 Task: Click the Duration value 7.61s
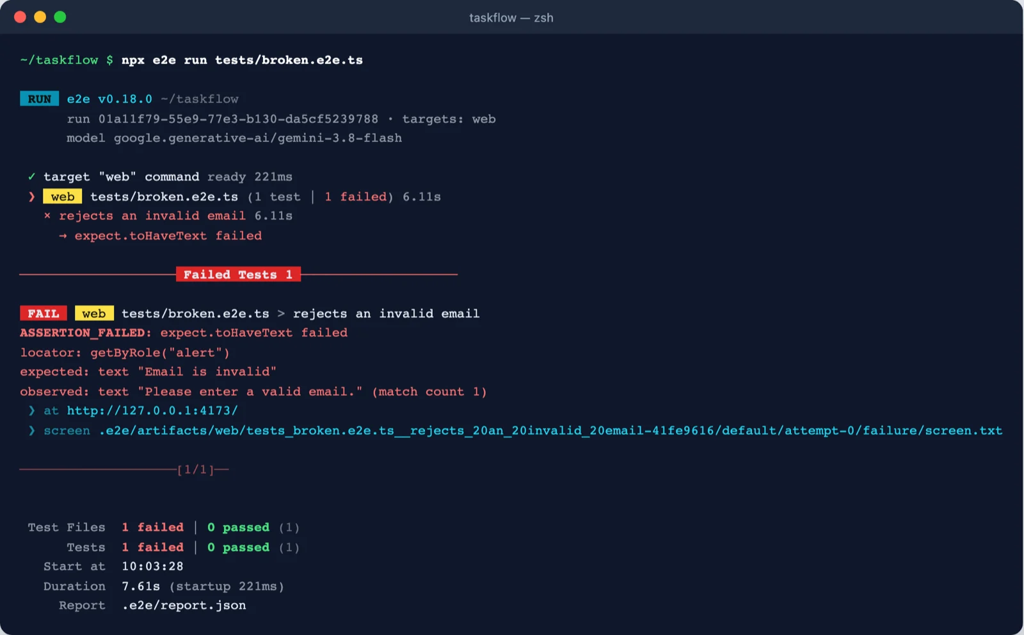(x=141, y=586)
